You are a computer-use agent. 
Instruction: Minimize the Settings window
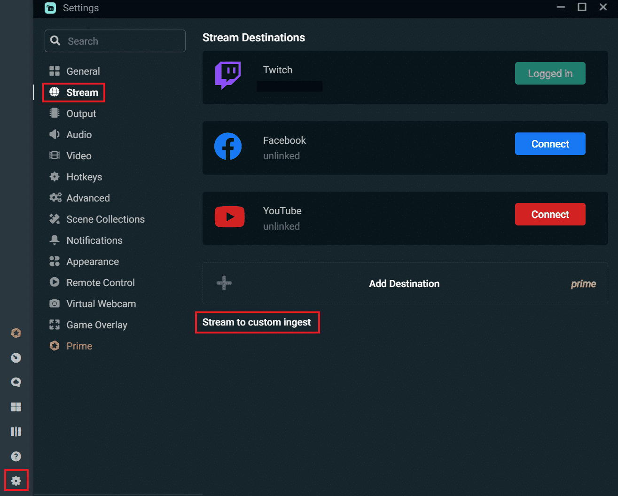click(x=561, y=7)
